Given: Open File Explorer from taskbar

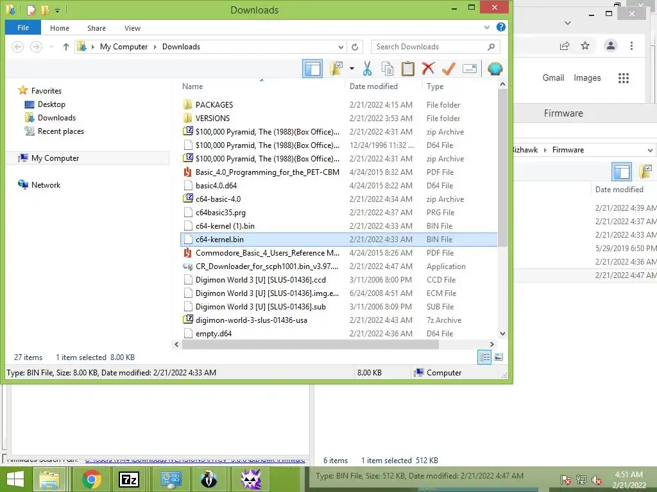Looking at the screenshot, I should (49, 479).
